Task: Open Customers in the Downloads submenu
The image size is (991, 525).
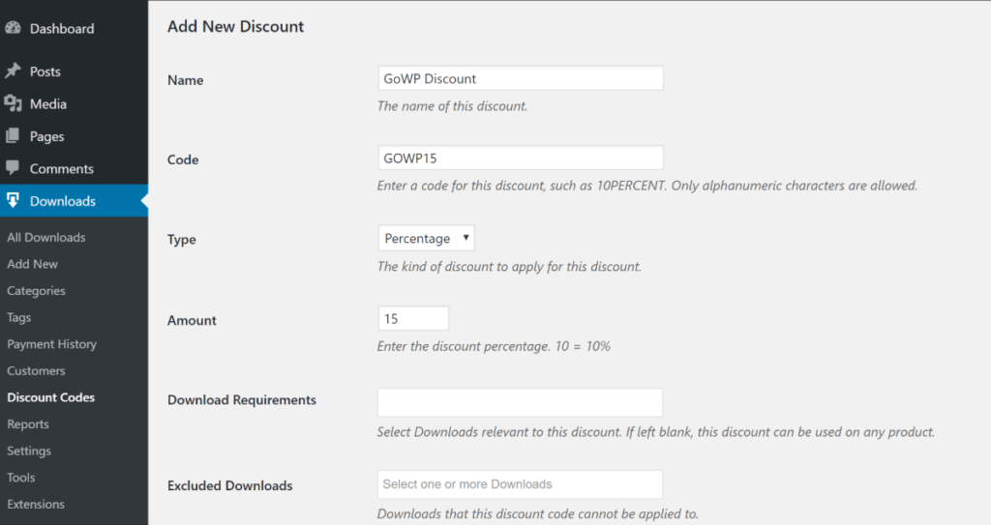Action: click(x=36, y=371)
